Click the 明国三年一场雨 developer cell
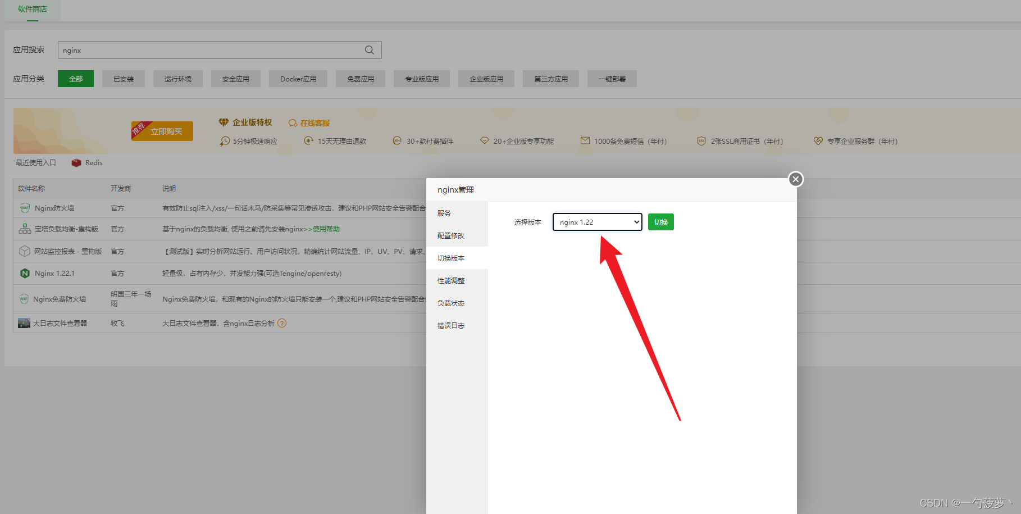Screen dimensions: 1021x514 click(131, 299)
